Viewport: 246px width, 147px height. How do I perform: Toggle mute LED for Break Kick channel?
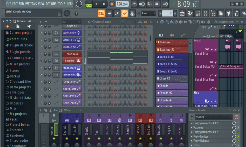click(x=41, y=75)
